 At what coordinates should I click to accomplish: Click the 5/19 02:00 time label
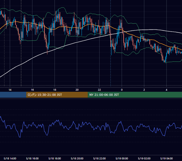[144, 158]
